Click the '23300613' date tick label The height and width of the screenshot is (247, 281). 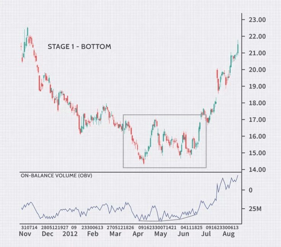click(92, 228)
